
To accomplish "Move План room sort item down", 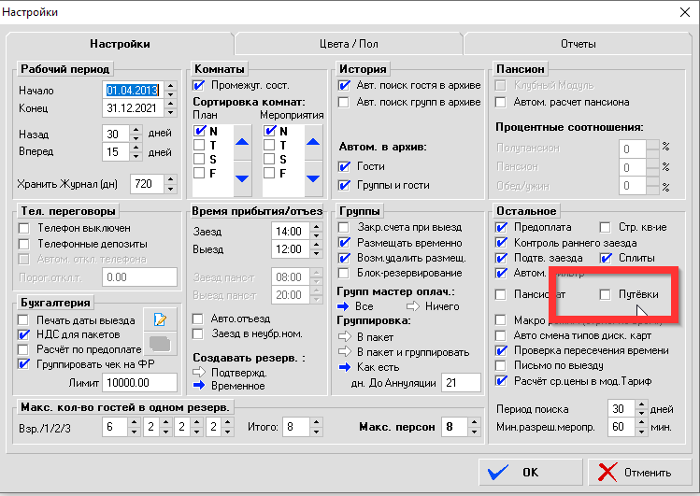I will tap(242, 177).
